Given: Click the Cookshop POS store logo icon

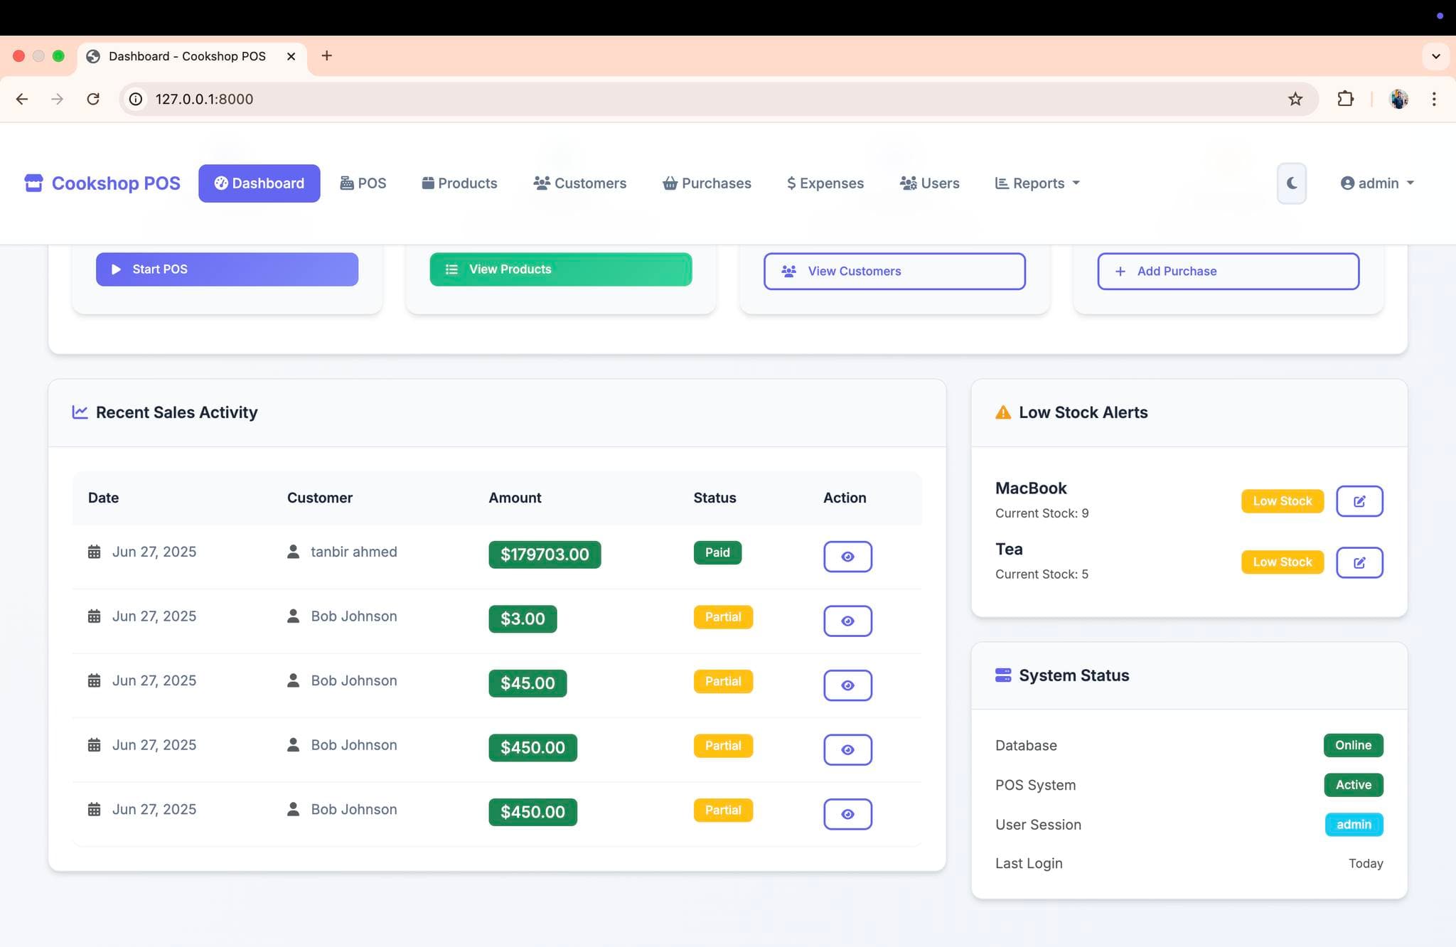Looking at the screenshot, I should click(33, 183).
